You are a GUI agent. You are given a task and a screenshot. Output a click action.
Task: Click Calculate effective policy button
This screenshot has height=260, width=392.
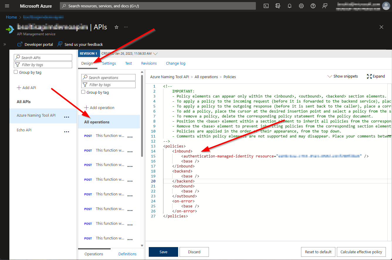pos(361,252)
